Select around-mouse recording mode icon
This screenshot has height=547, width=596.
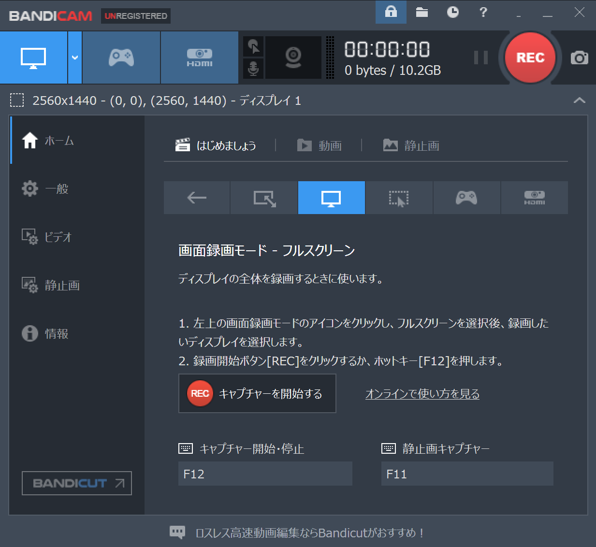pos(399,198)
